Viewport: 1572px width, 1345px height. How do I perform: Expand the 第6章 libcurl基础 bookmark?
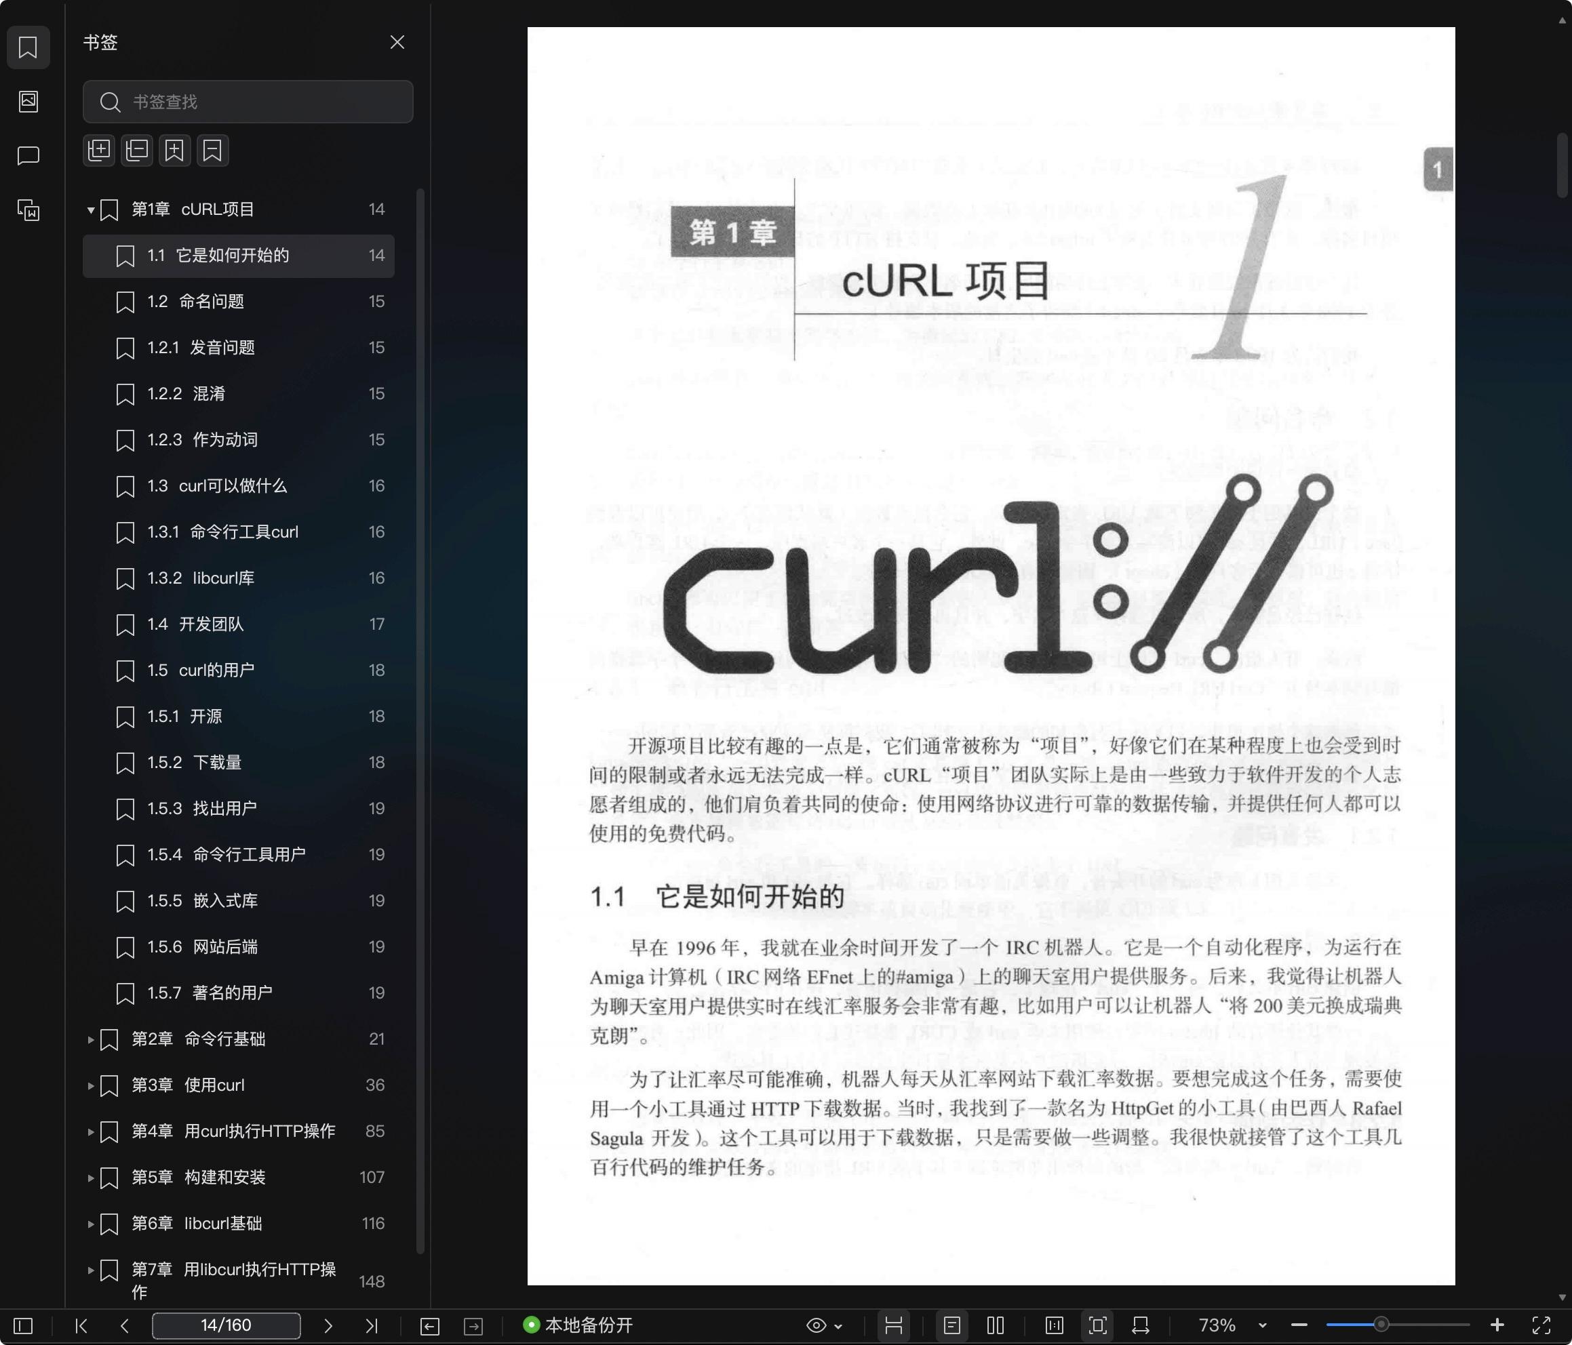click(x=90, y=1224)
